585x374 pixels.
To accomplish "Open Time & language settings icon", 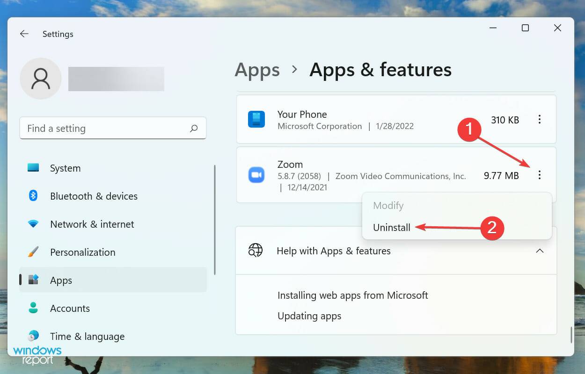I will coord(33,336).
